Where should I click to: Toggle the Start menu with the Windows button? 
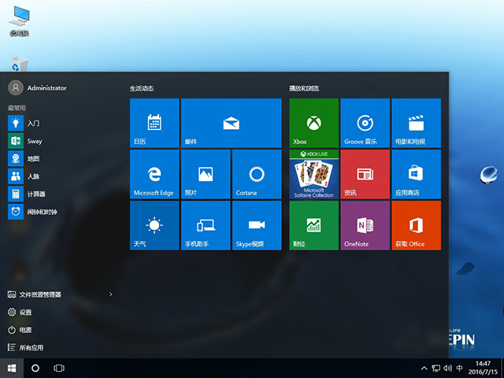click(12, 368)
